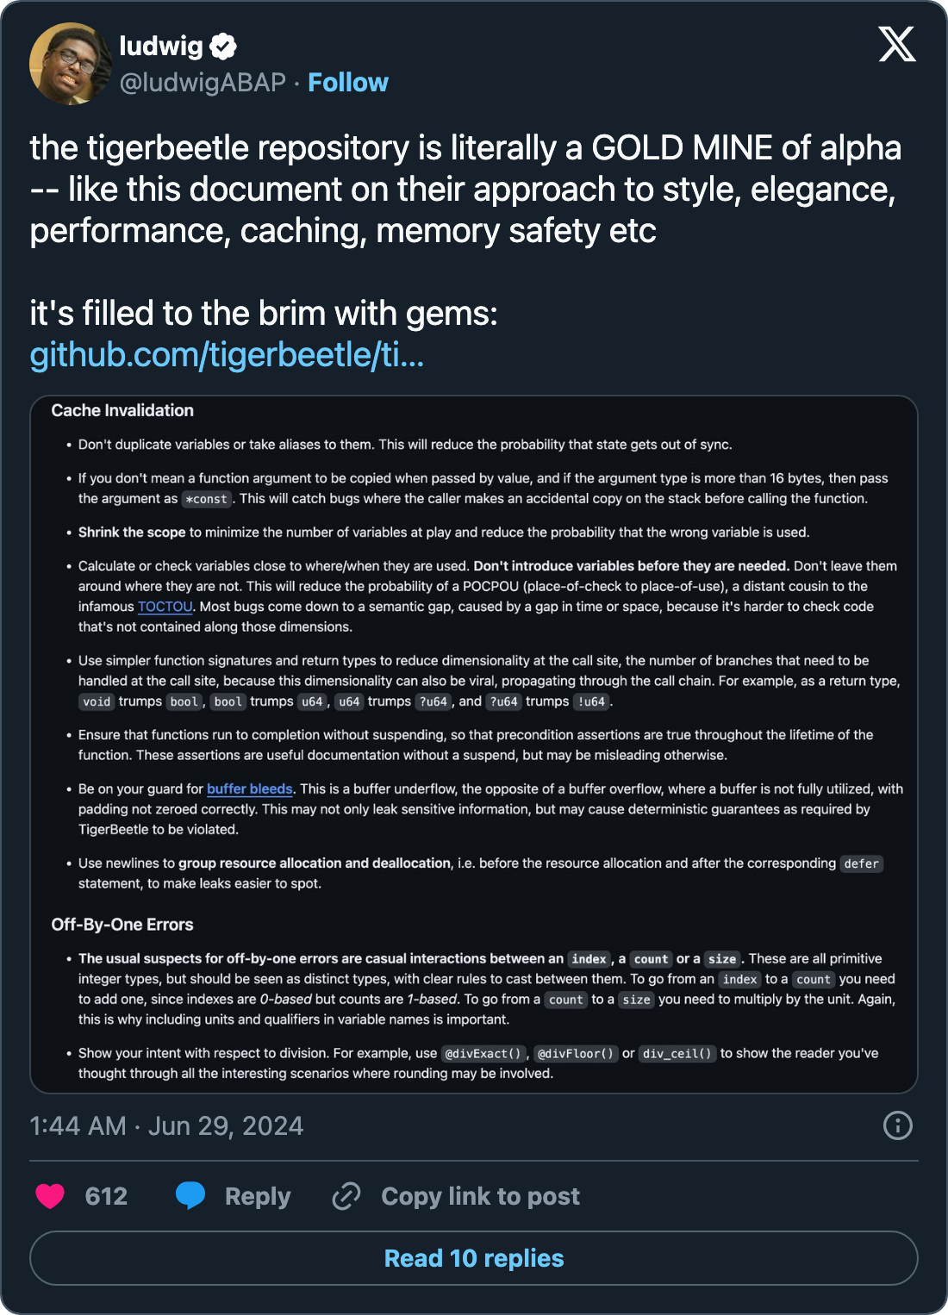Click the Off-By-One Errors heading
This screenshot has height=1315, width=948.
122,925
